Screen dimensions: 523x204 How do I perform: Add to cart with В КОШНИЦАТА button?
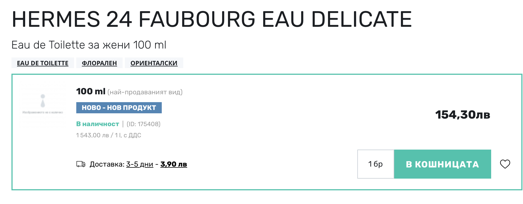(443, 164)
